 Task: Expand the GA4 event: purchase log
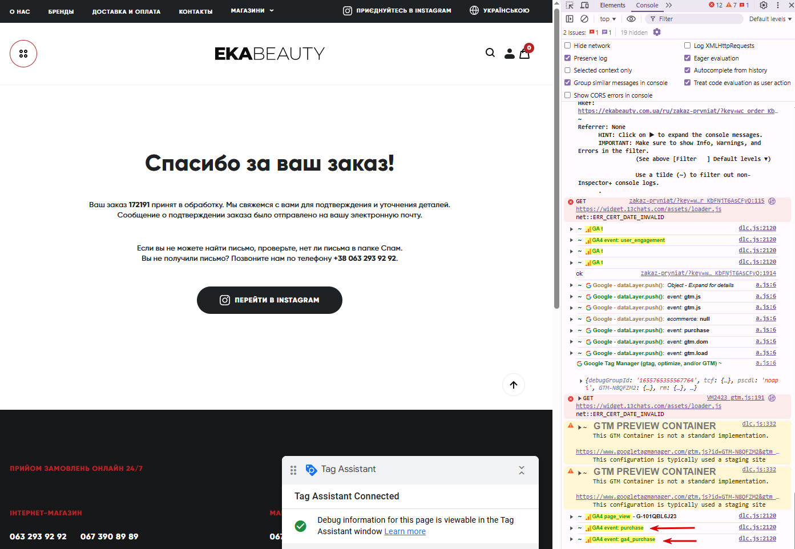571,528
